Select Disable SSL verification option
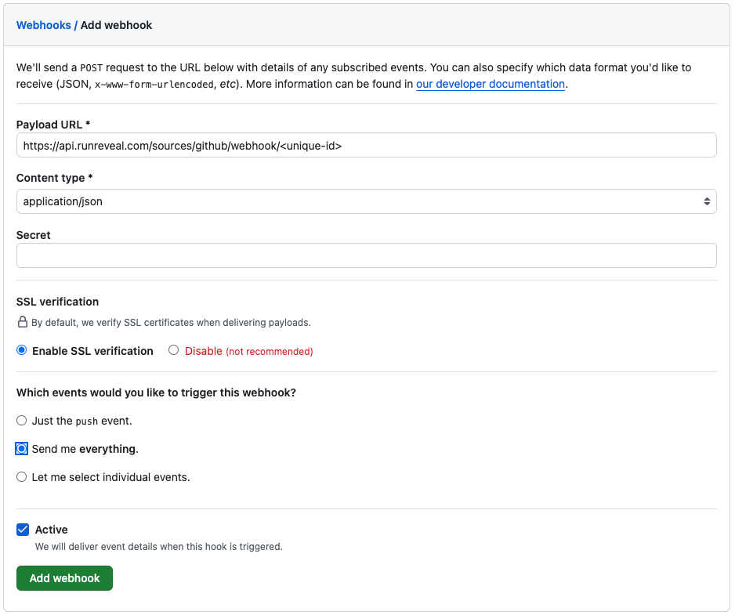Viewport: 735px width, 615px height. click(173, 350)
